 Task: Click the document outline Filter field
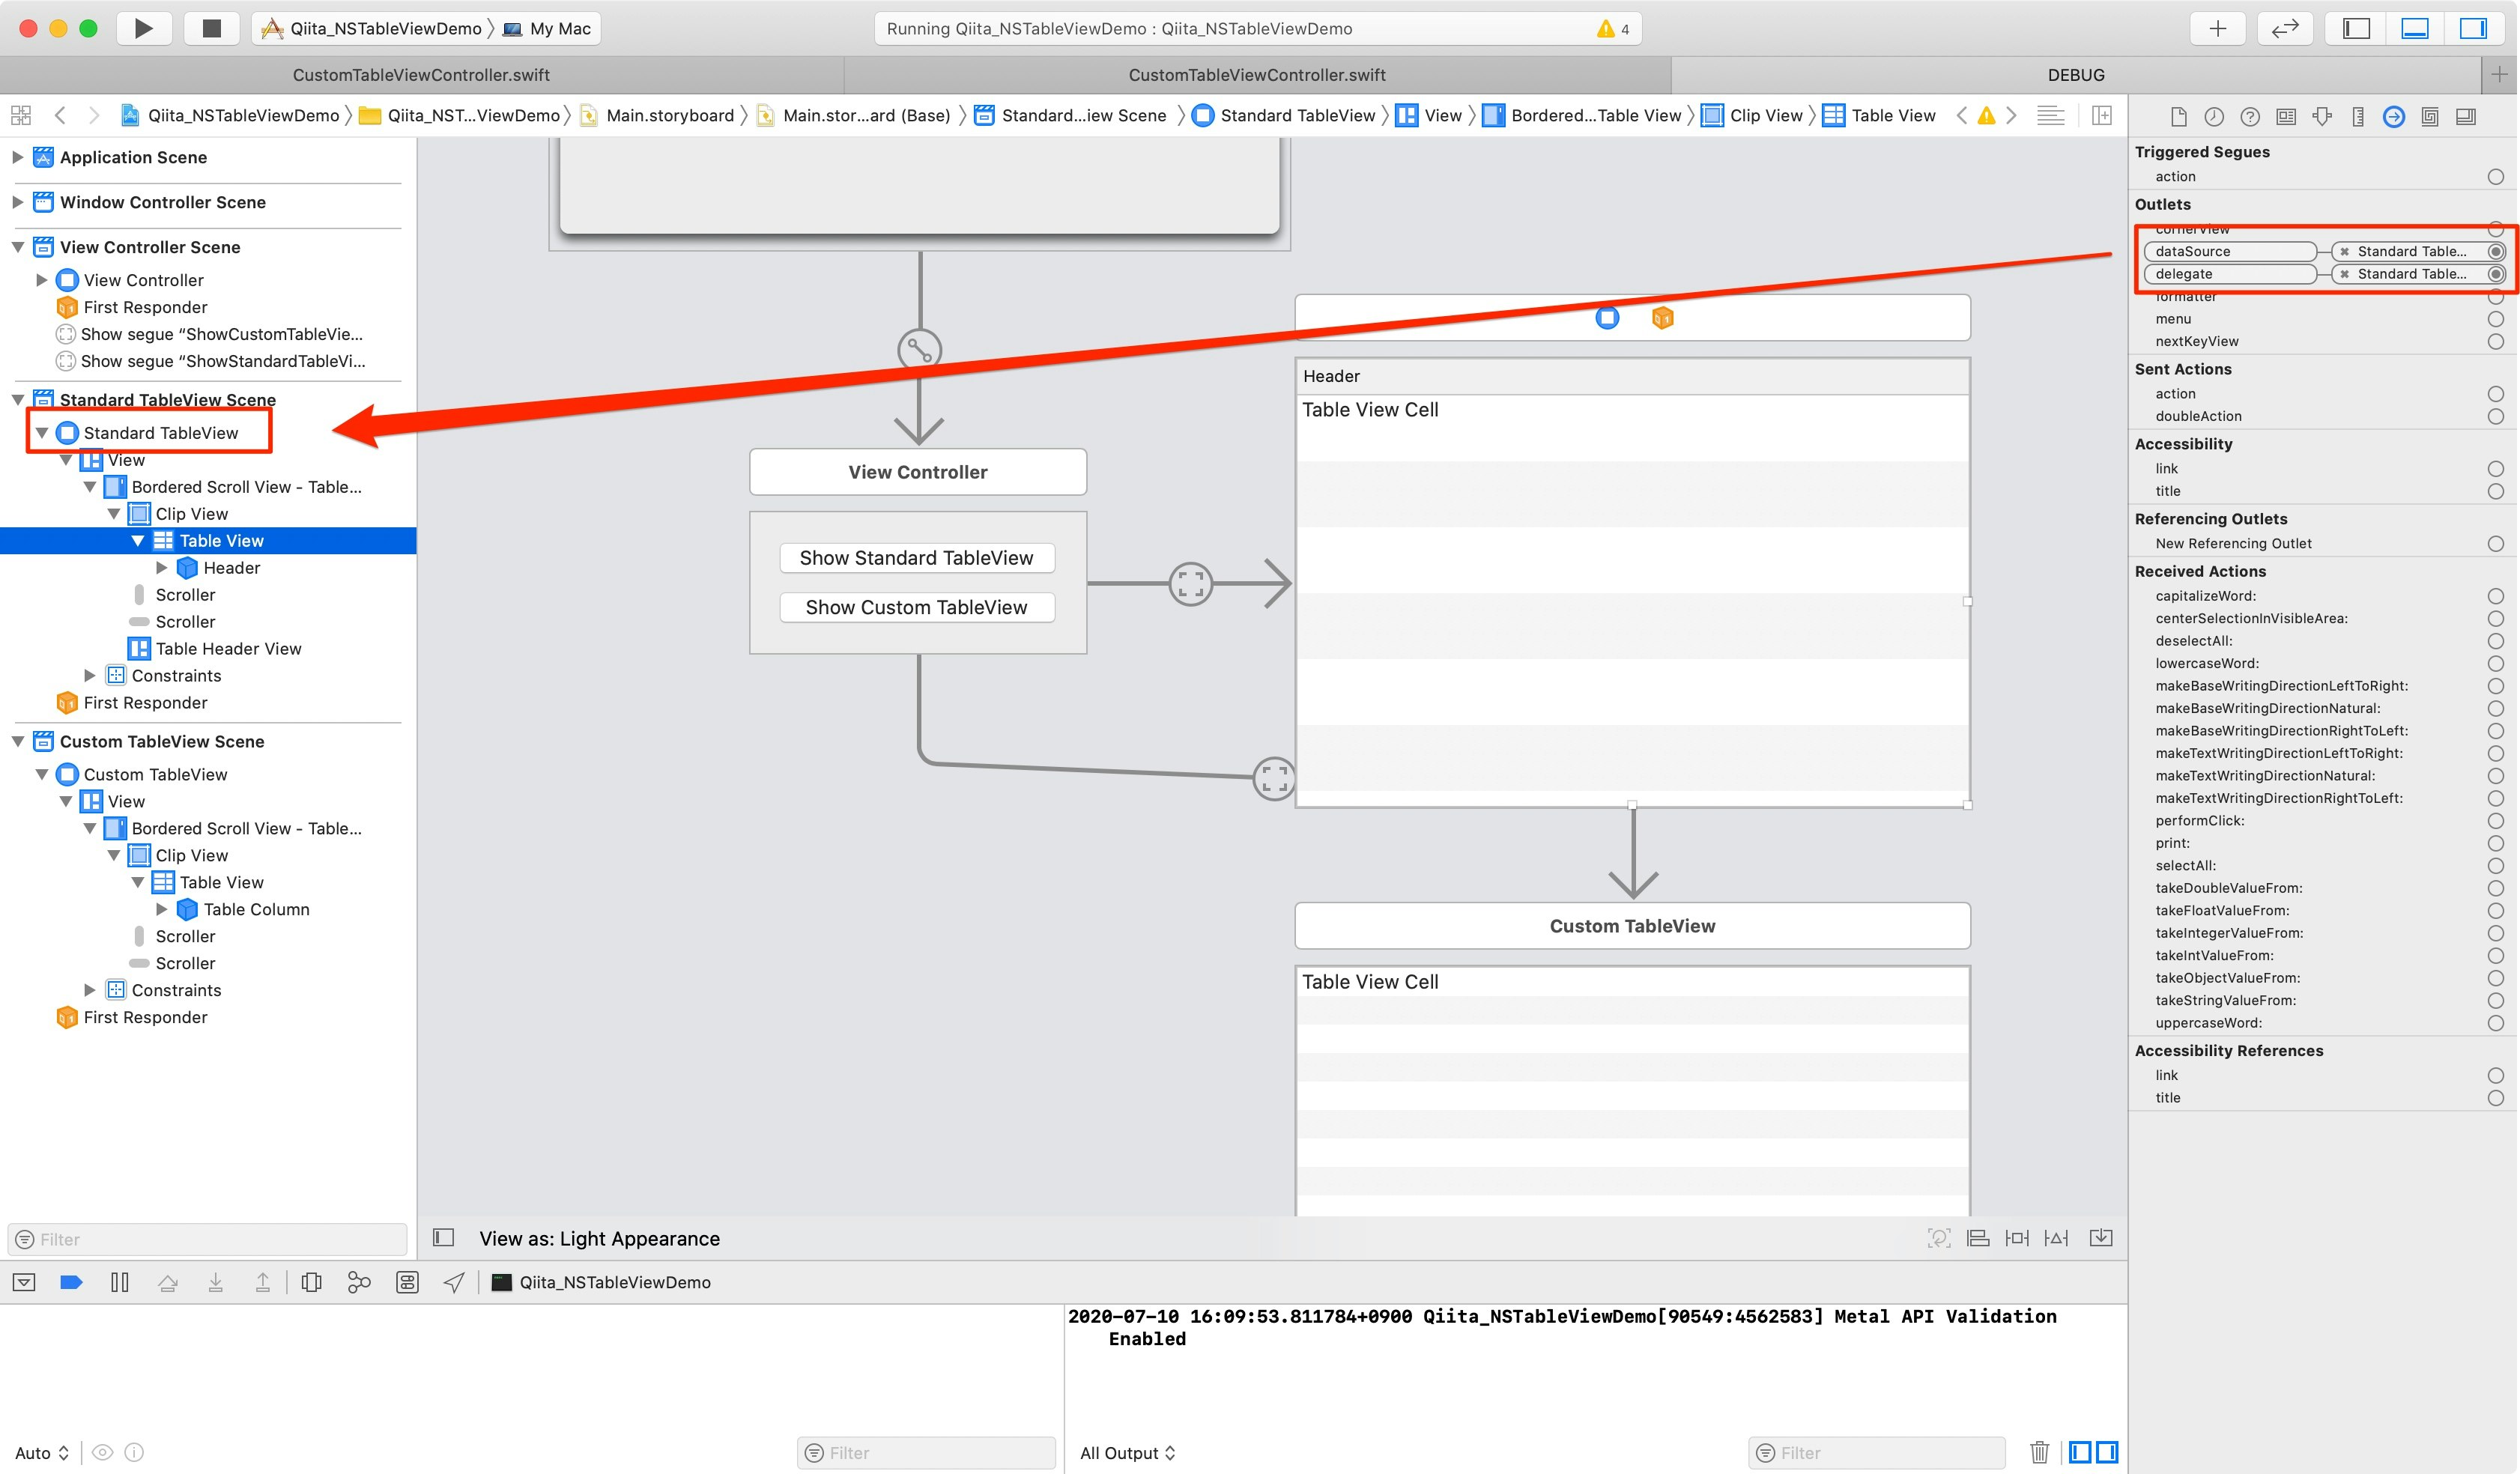[x=208, y=1239]
